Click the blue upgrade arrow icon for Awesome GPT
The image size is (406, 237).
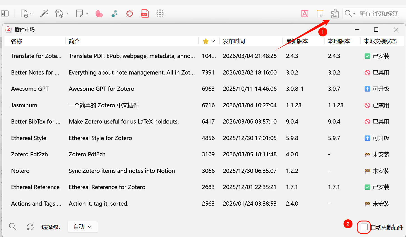(367, 89)
